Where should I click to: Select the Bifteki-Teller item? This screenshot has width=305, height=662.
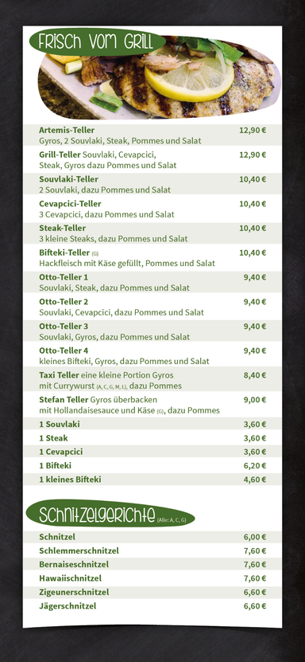[152, 257]
